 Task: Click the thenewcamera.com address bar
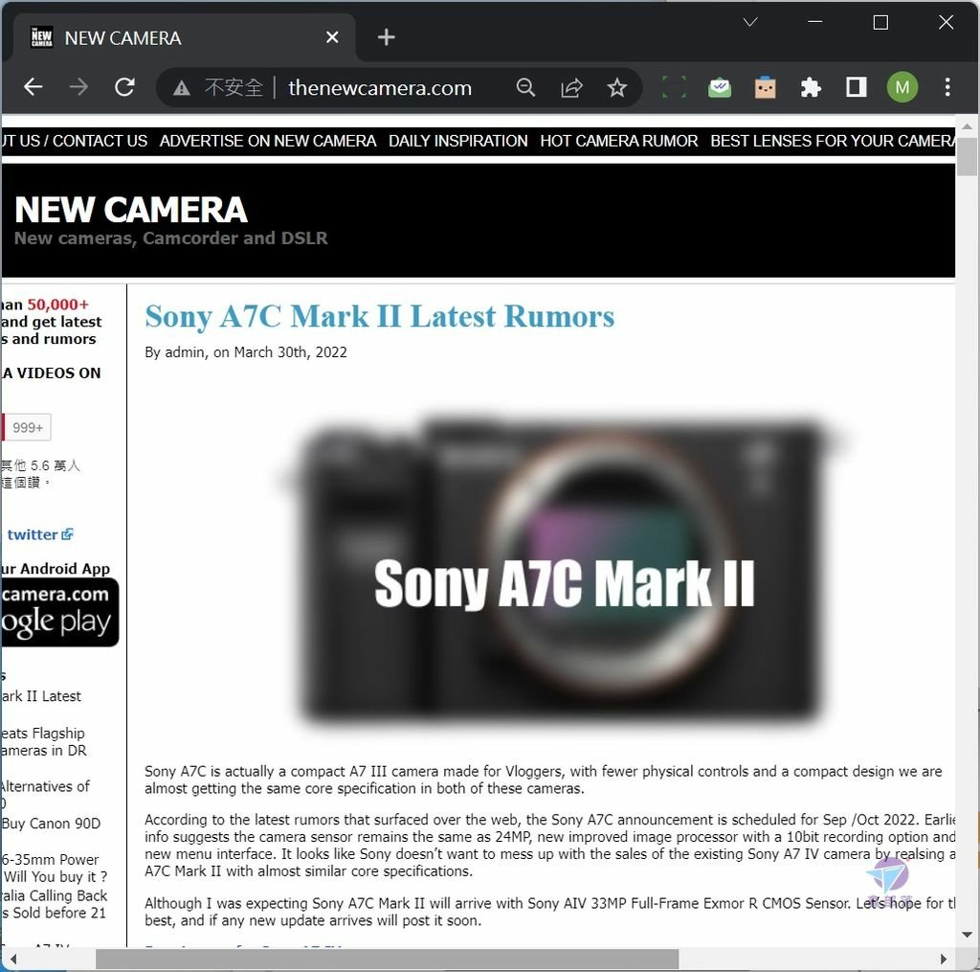point(380,87)
